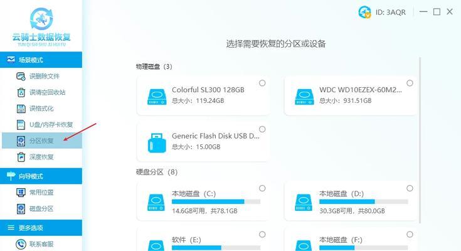461x251 pixels.
Task: Select WDC WD10EZEX disk radio button
Action: click(x=410, y=83)
